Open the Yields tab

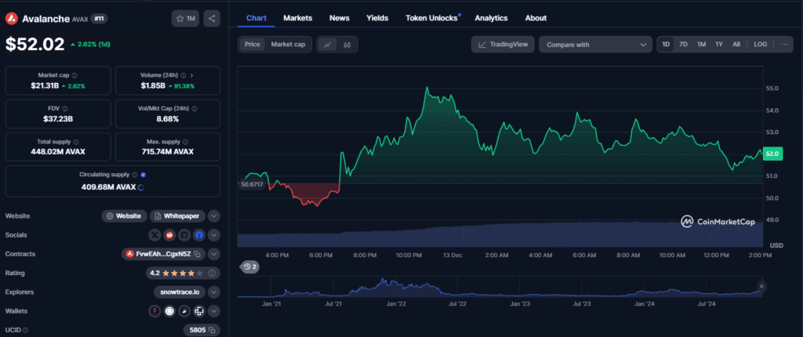click(x=377, y=18)
